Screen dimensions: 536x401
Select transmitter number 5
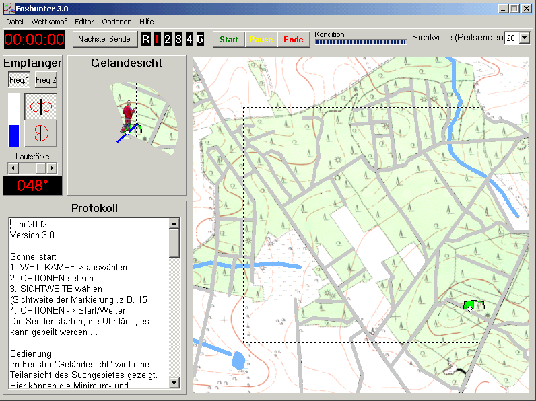pyautogui.click(x=200, y=39)
